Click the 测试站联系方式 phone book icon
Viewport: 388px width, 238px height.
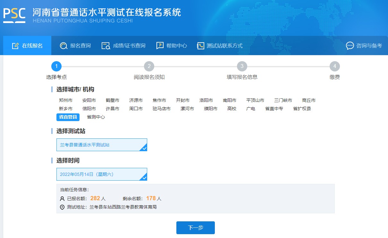point(200,46)
